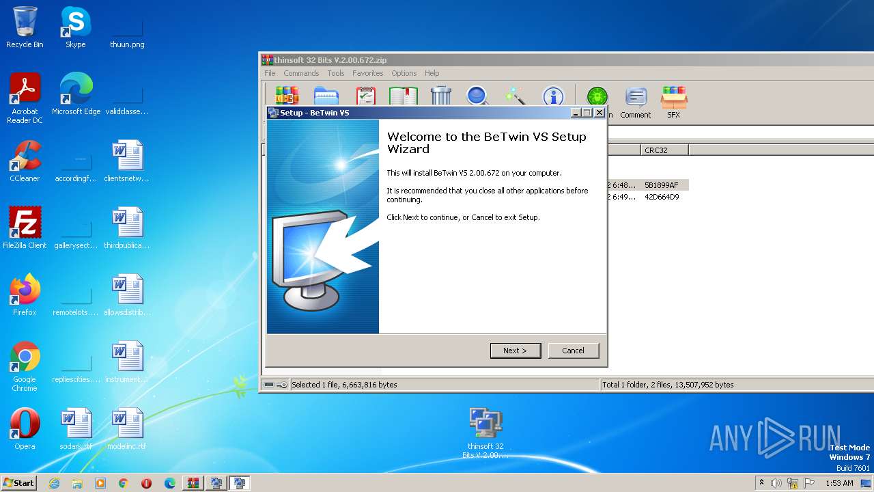Screen dimensions: 874x492
Task: Click CRC32 column header in WinRAR
Action: pyautogui.click(x=664, y=150)
